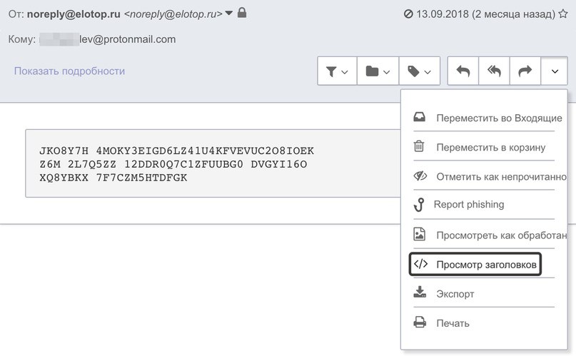Click the 'Показать подробности' link
Image resolution: width=576 pixels, height=356 pixels.
(69, 71)
